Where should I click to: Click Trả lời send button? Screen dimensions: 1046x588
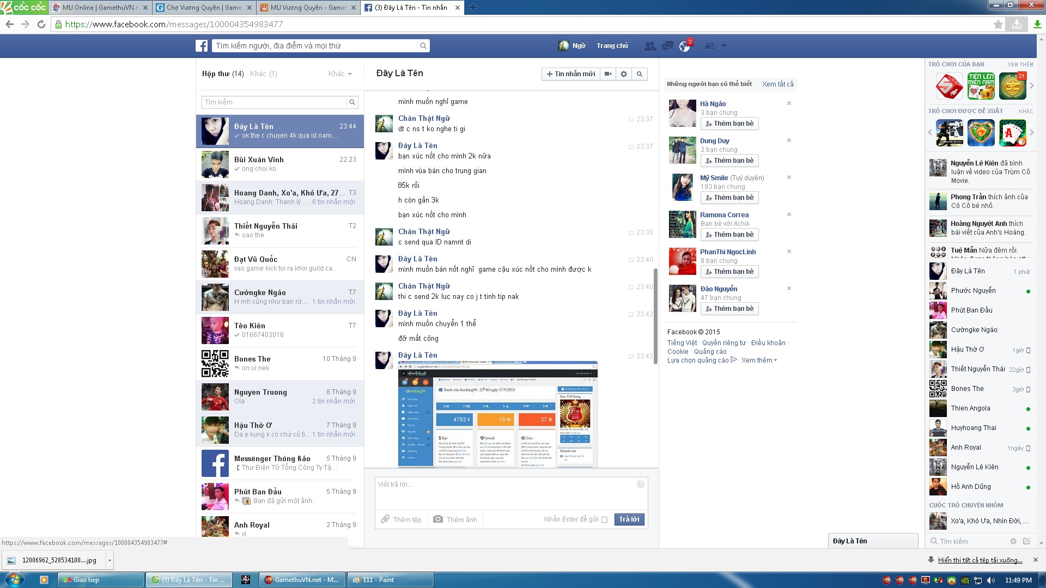tap(629, 519)
